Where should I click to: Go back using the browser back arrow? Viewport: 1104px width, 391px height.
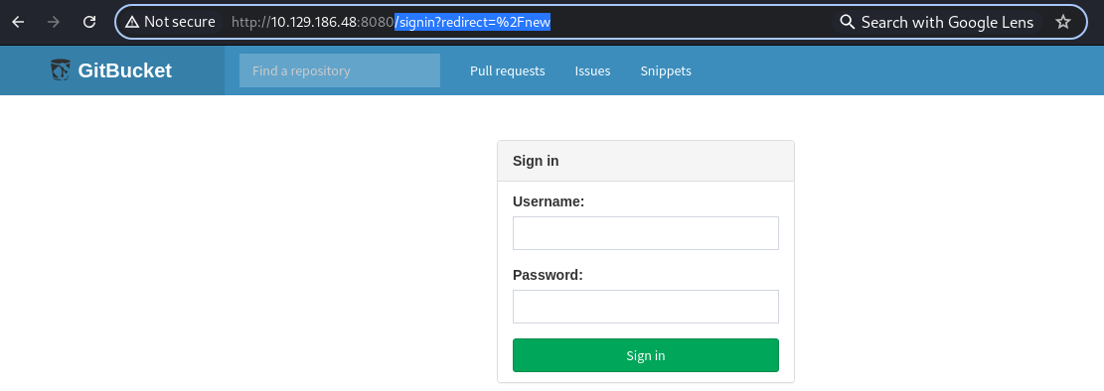(x=18, y=22)
